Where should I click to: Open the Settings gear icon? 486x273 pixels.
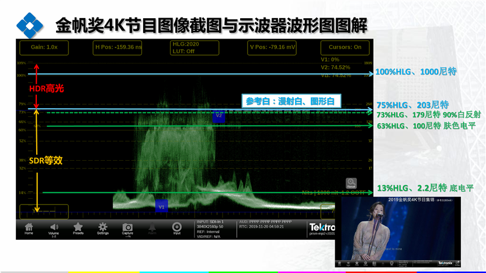click(x=103, y=227)
